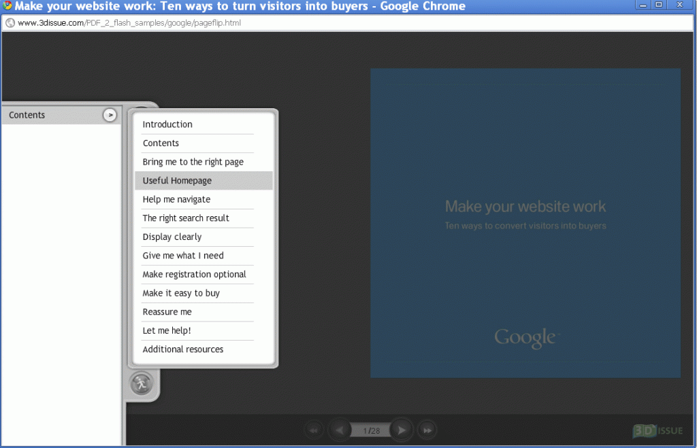Click the 1/28 page number field
Screen dimensions: 697x448
tap(371, 431)
